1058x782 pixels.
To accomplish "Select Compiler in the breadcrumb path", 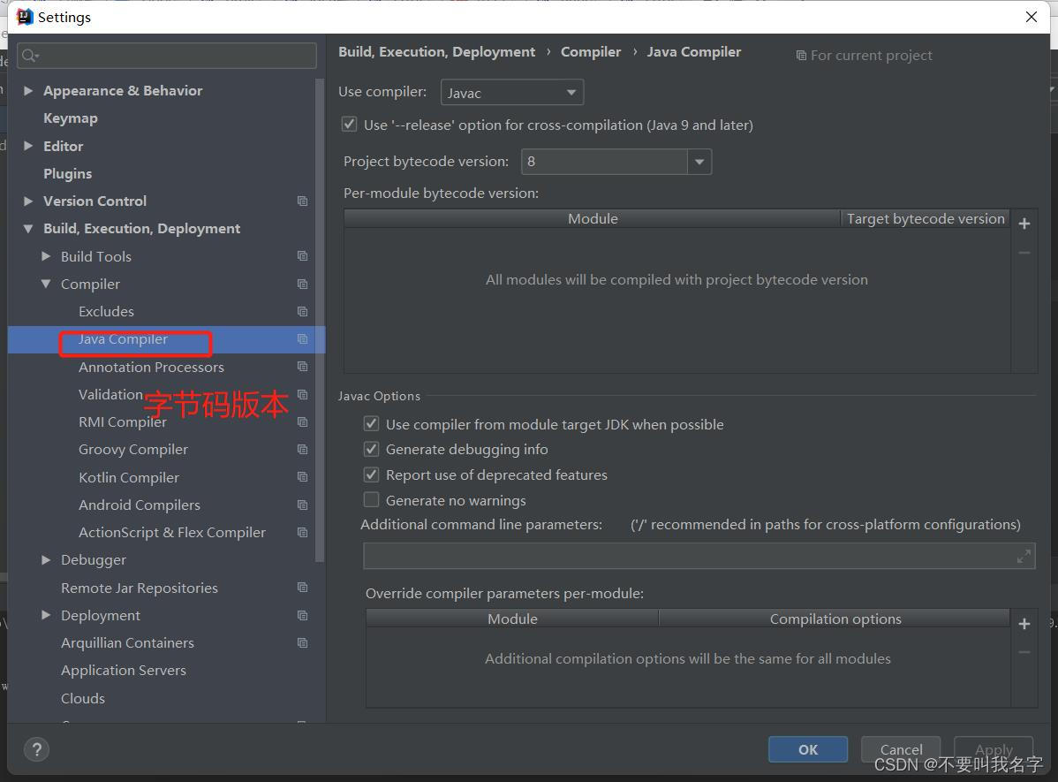I will point(590,51).
